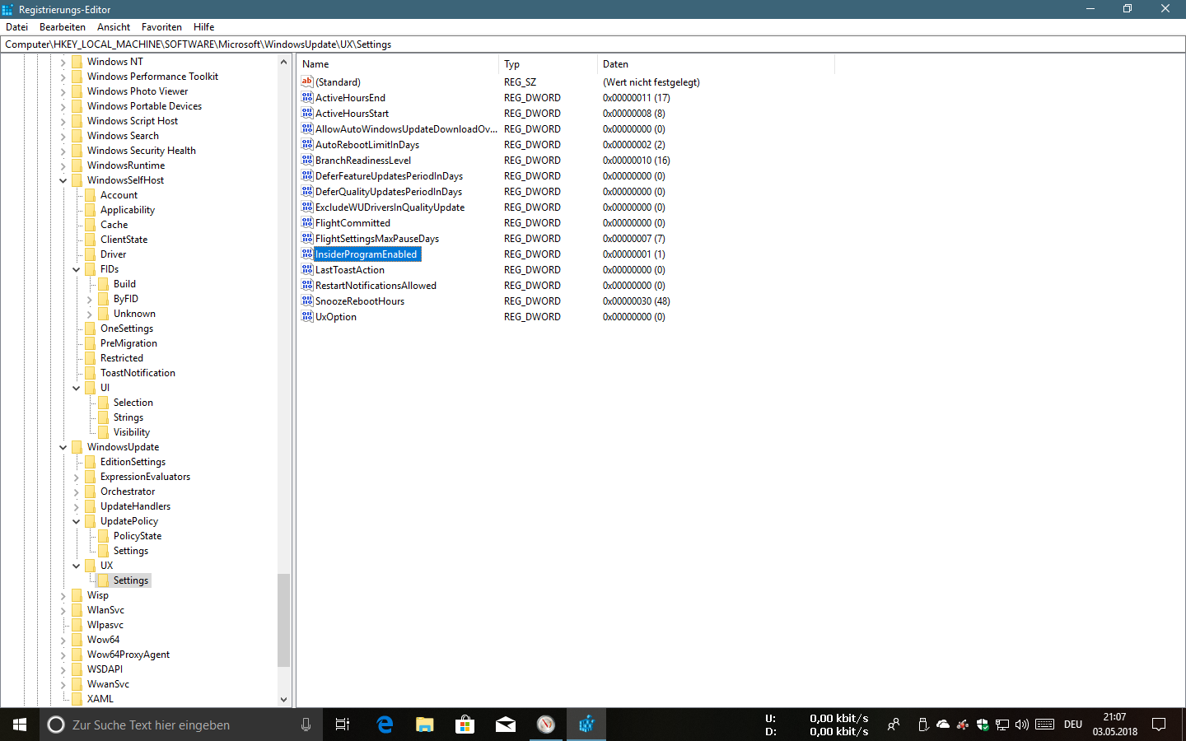Expand the Orchestrator key
The height and width of the screenshot is (741, 1186).
click(77, 492)
